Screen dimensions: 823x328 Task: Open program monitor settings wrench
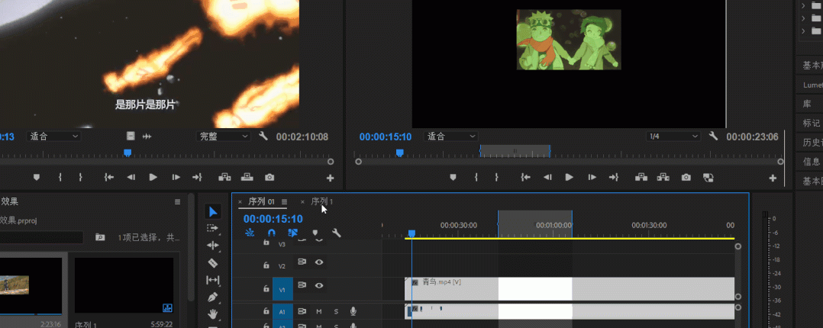[x=713, y=136]
